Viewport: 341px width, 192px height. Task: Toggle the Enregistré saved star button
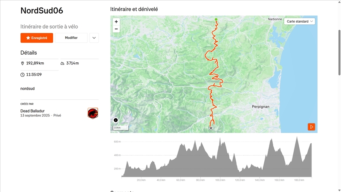point(37,38)
